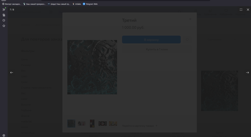Viewport: 251px width, 137px height.
Task: Open the inSales bookmark
Action: [x=77, y=4]
